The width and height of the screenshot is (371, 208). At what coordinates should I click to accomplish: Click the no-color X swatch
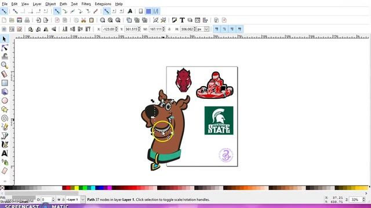(x=2, y=188)
